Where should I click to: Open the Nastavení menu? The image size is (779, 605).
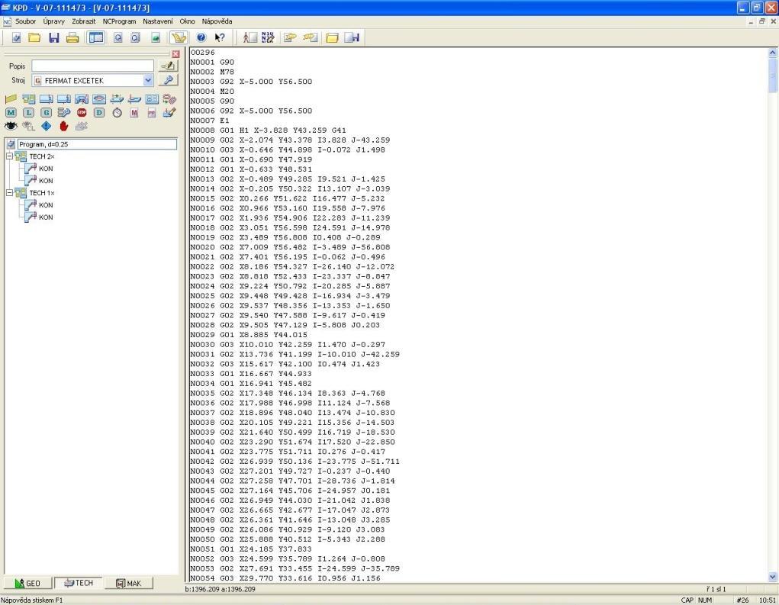pos(158,21)
